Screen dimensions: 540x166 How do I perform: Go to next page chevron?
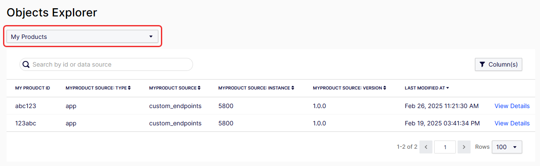(464, 147)
